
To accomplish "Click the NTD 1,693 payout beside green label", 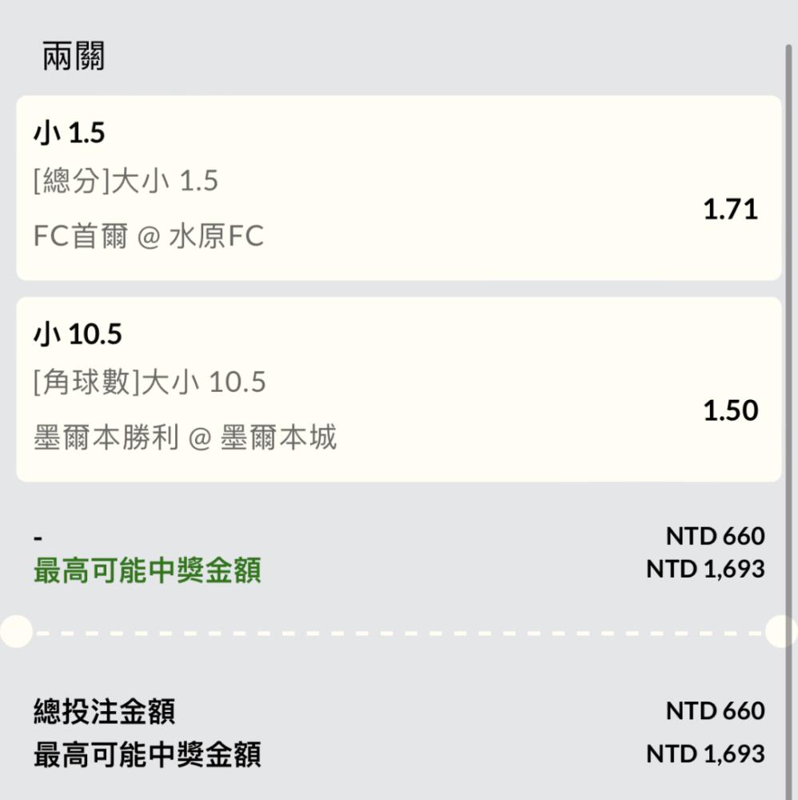I will tap(706, 569).
